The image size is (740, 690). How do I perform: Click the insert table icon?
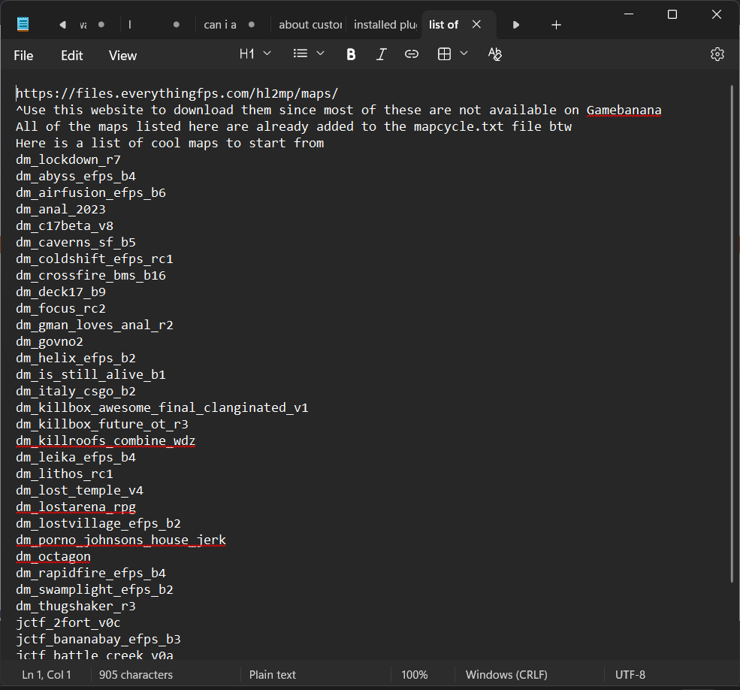point(445,54)
